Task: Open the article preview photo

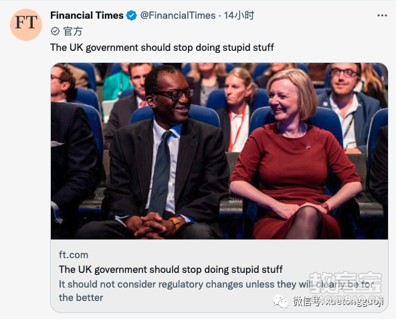Action: pyautogui.click(x=219, y=150)
